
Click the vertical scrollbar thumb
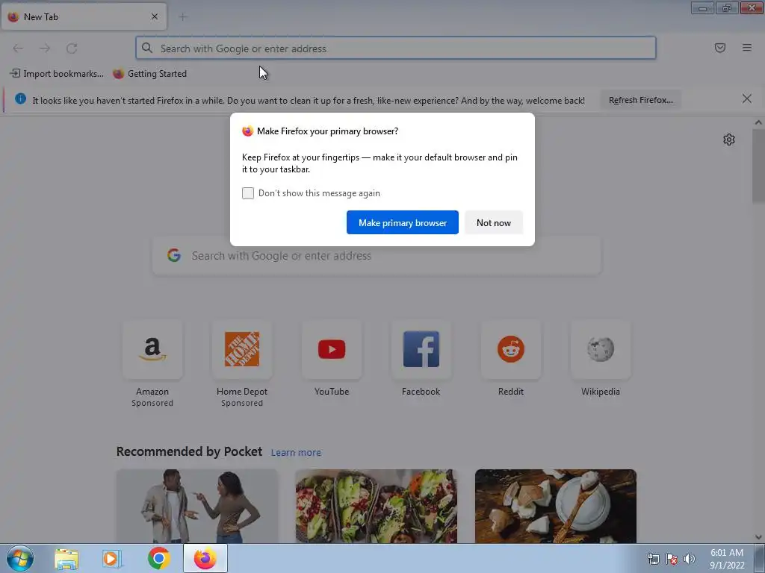tap(758, 166)
